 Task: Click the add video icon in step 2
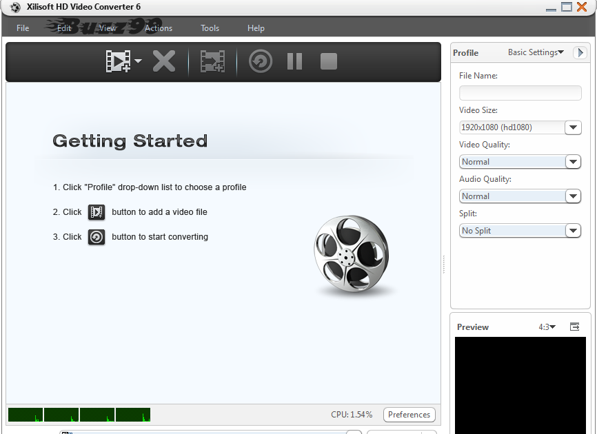point(97,212)
